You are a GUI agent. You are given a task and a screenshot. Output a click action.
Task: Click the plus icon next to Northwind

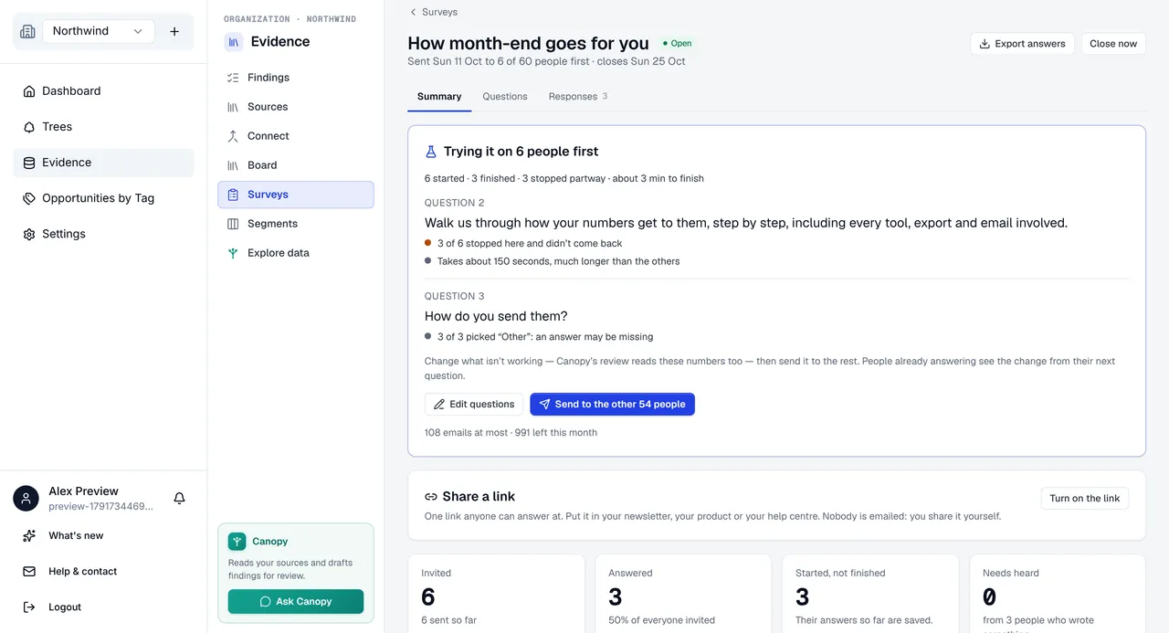tap(174, 31)
